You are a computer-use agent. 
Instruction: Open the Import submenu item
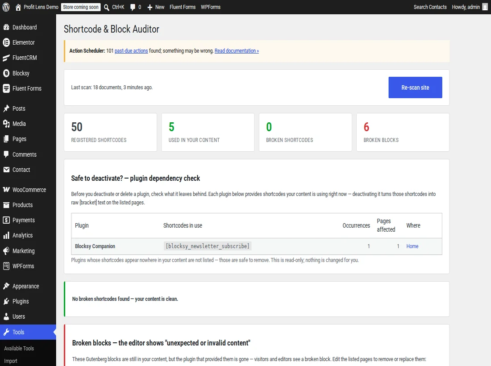click(11, 361)
